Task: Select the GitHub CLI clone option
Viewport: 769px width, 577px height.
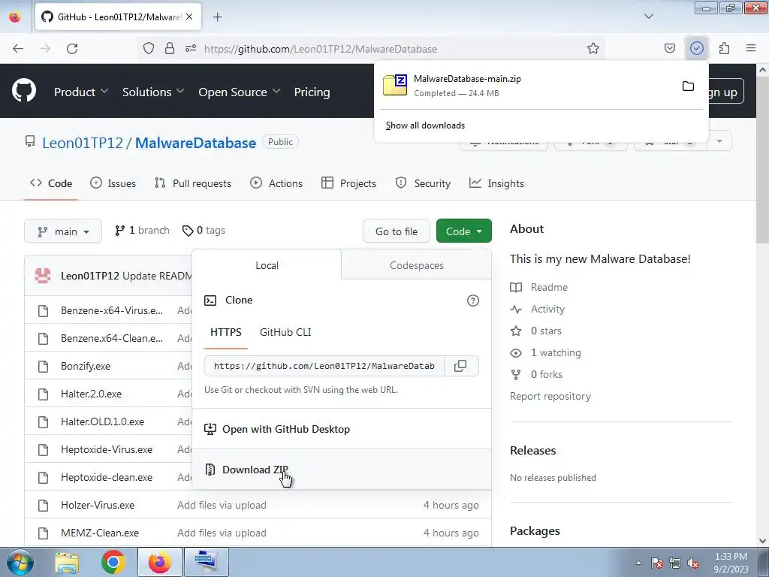Action: coord(285,332)
